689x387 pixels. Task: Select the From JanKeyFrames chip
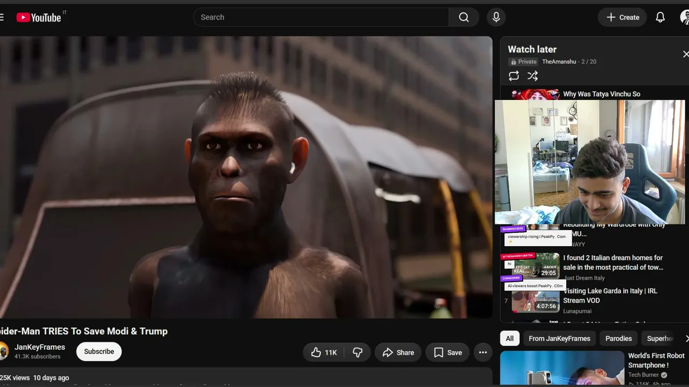[x=559, y=339]
